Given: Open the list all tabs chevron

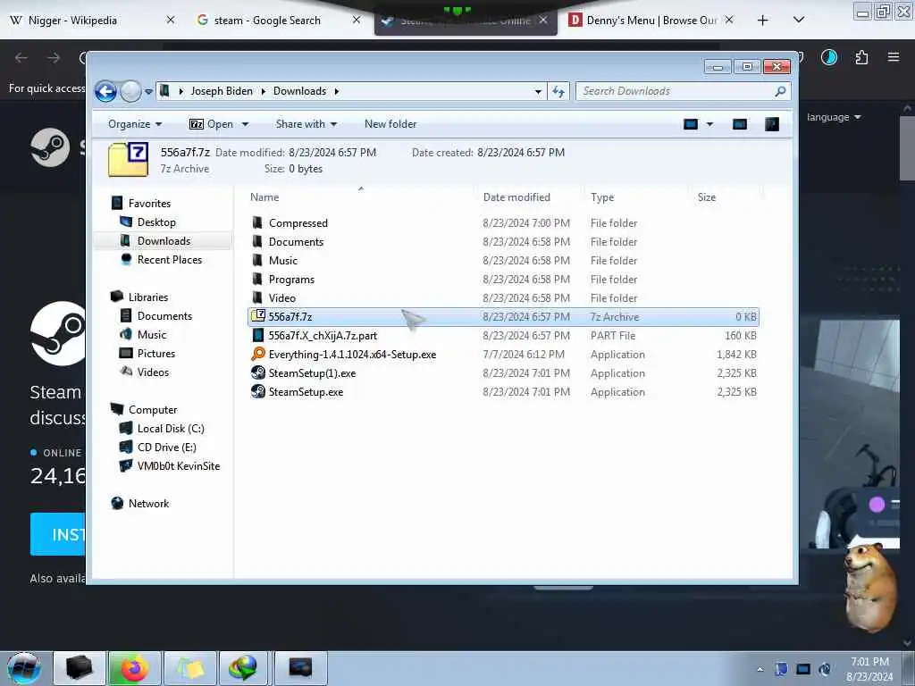Looking at the screenshot, I should pos(799,21).
